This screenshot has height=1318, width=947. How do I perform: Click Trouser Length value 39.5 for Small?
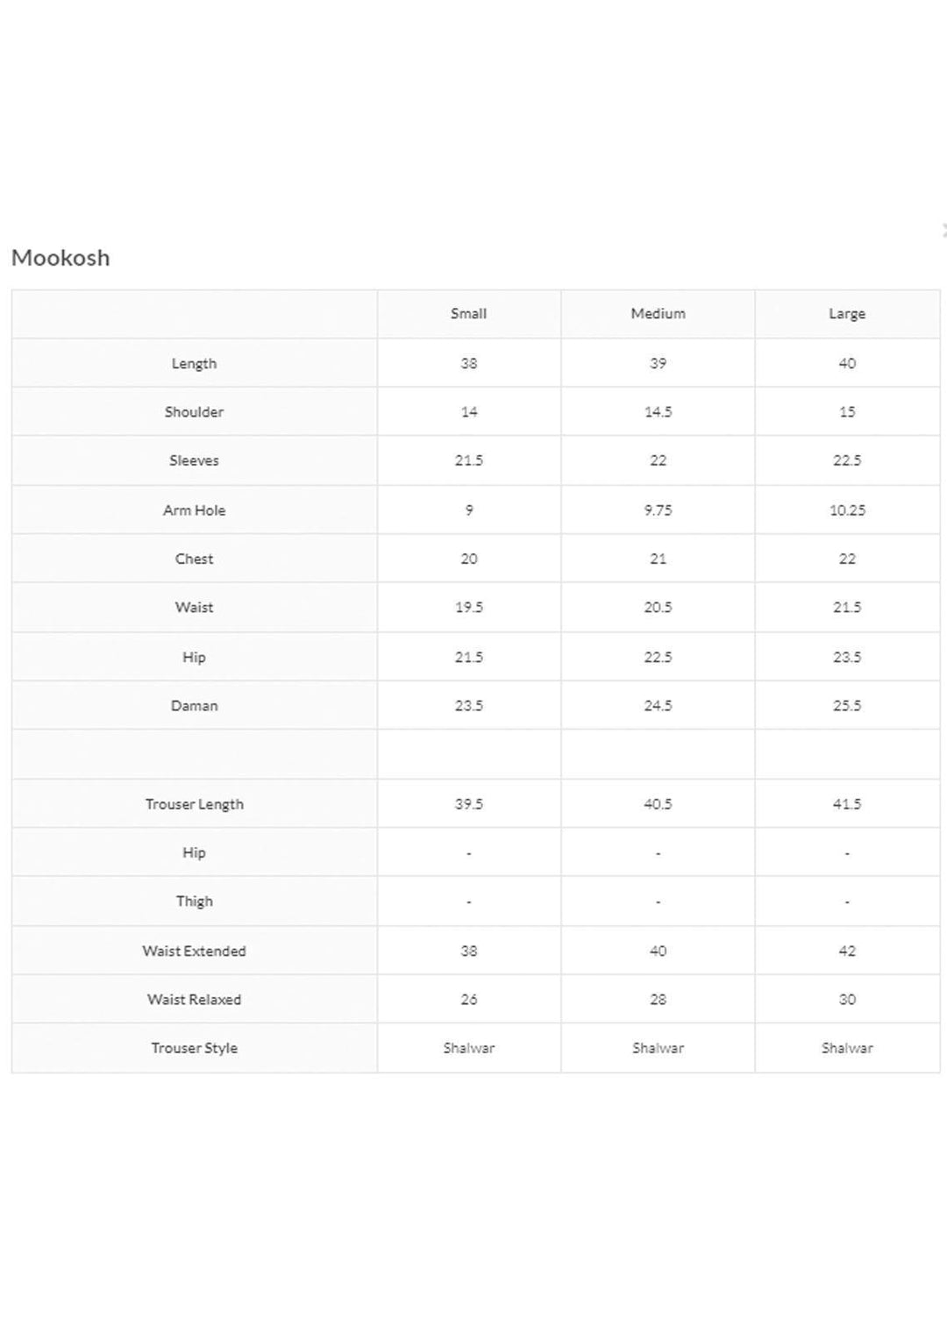coord(468,804)
